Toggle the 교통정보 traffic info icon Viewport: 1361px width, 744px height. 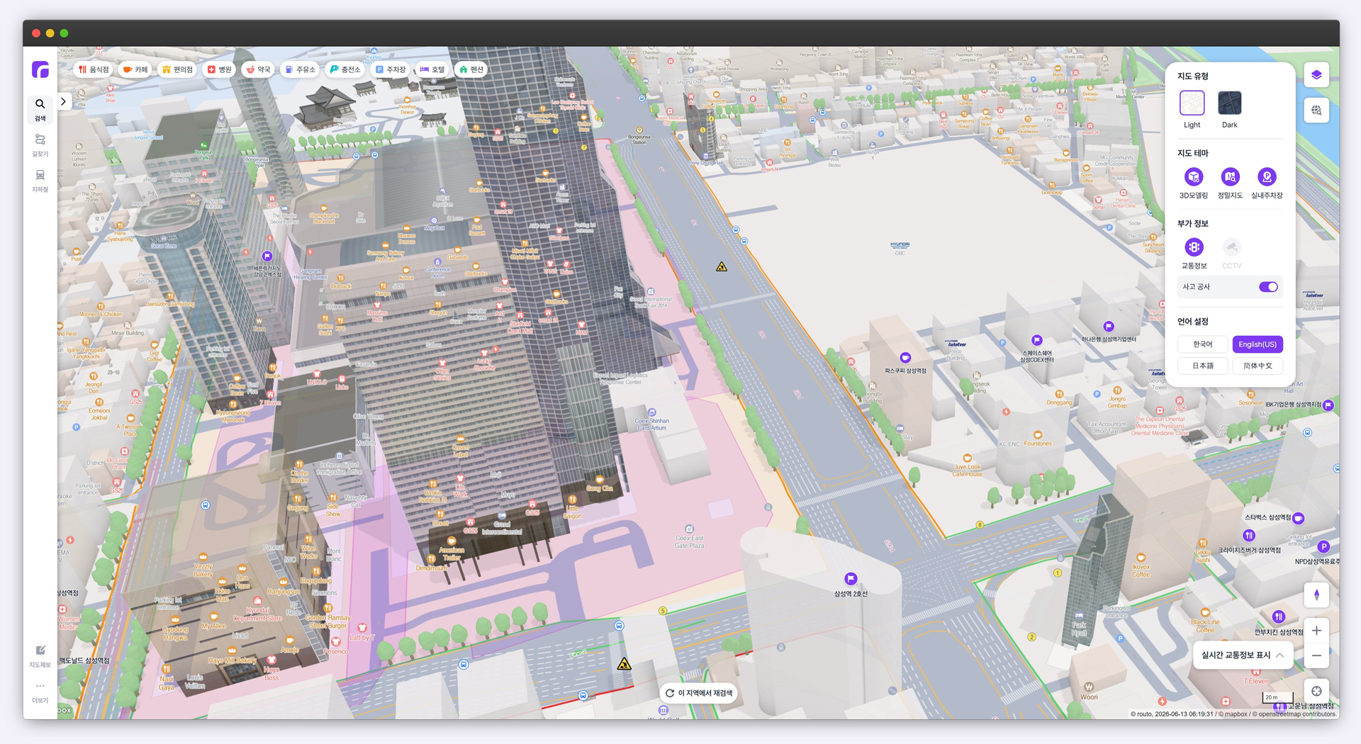1194,247
